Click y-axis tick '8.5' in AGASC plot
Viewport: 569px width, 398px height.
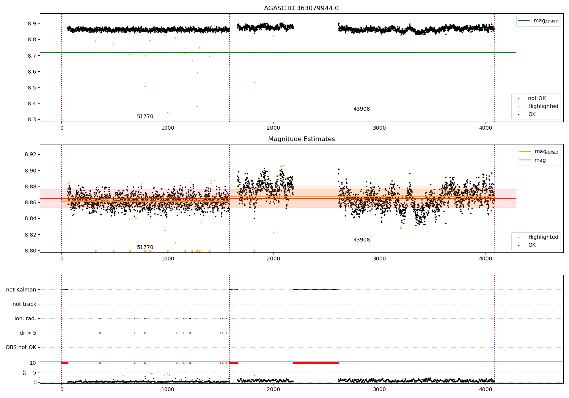pyautogui.click(x=32, y=88)
